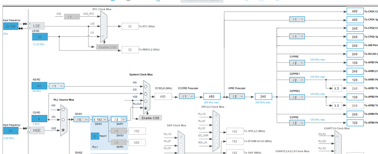
Task: Open the HSI RC divider dropdown
Action: (x=56, y=86)
